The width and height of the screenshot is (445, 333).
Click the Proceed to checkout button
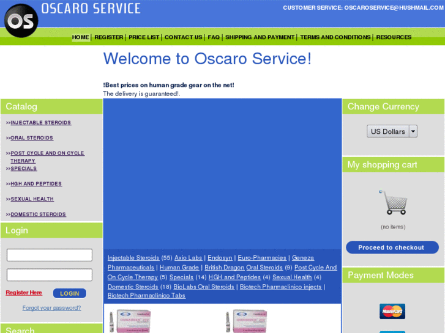(392, 247)
